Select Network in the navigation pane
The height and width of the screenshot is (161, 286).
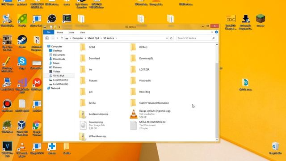(x=54, y=88)
